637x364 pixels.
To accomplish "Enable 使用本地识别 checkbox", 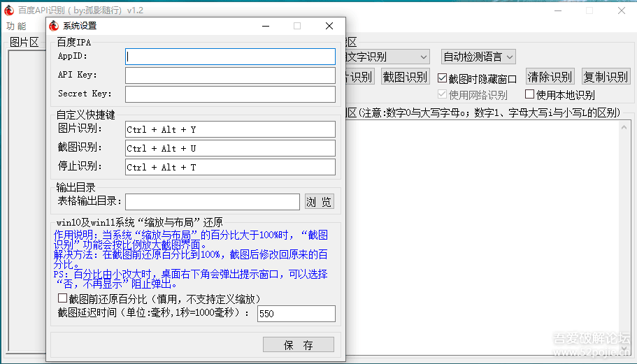I will click(x=529, y=94).
